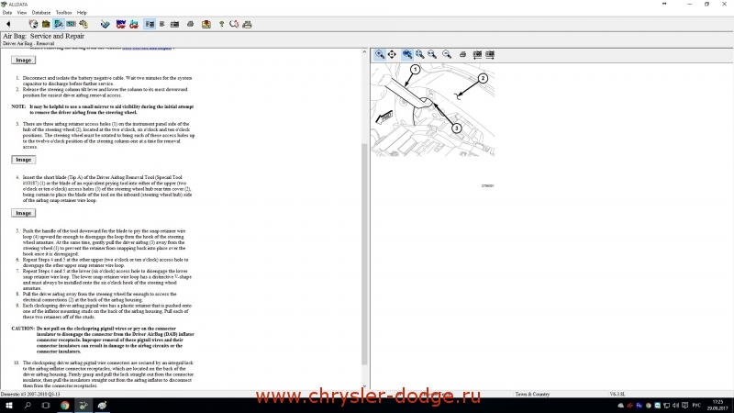Viewport: 734px width, 413px height.
Task: Open Windows taskbar search
Action: pos(28,406)
